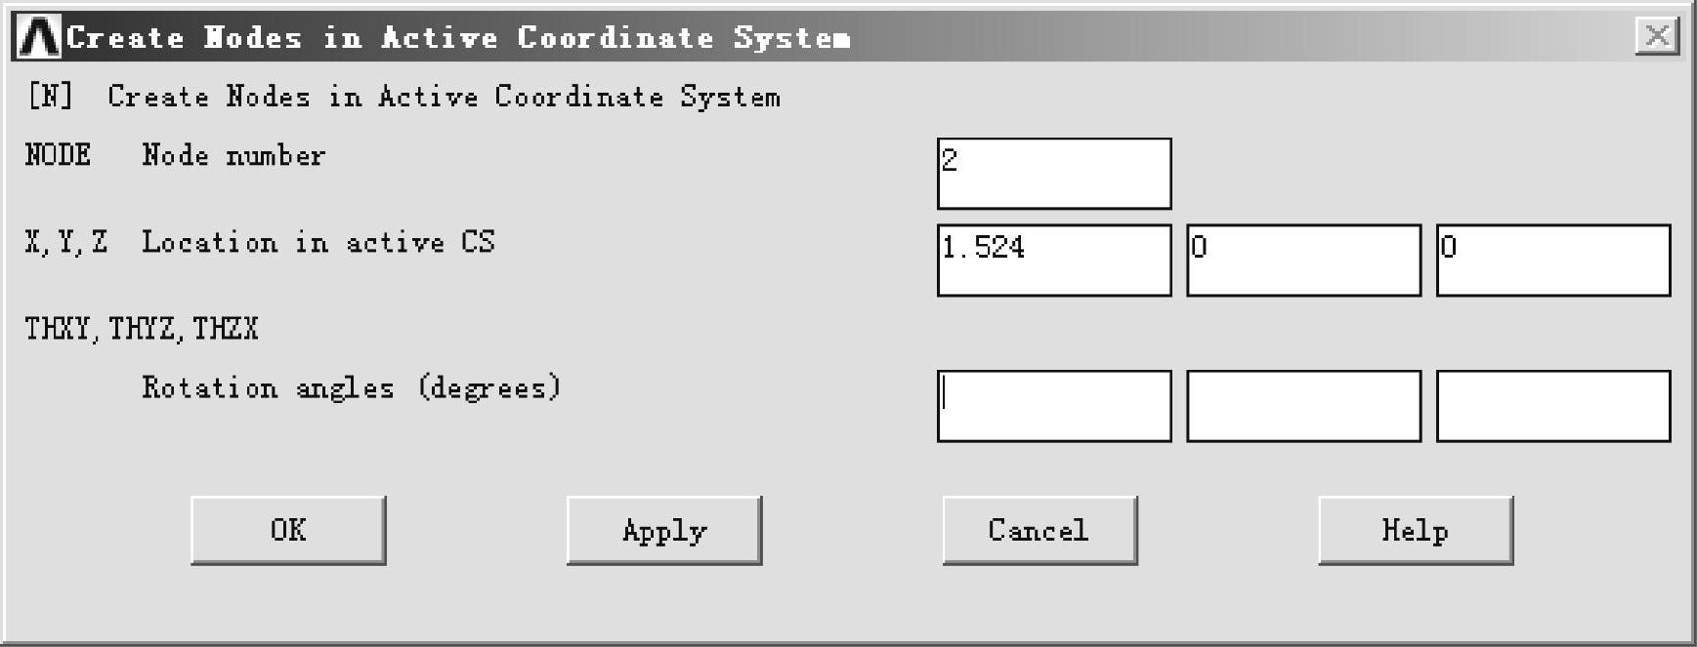Click the THYZ rotation angle field

coord(1303,406)
